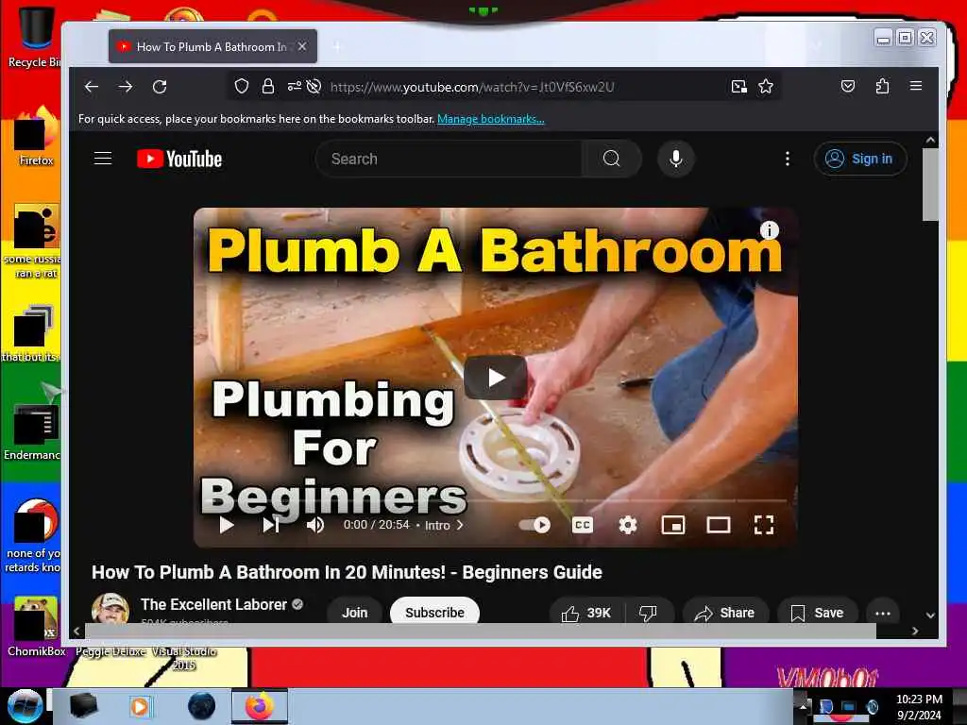Click the vertical scrollbar thumb
This screenshot has height=725, width=967.
pyautogui.click(x=930, y=184)
